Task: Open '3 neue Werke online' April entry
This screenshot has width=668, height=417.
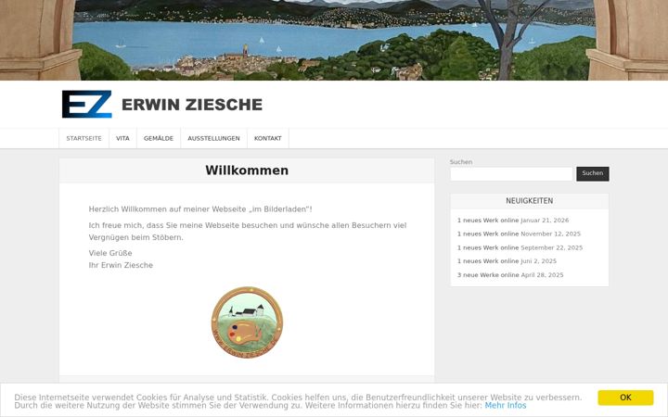Action: [488, 275]
